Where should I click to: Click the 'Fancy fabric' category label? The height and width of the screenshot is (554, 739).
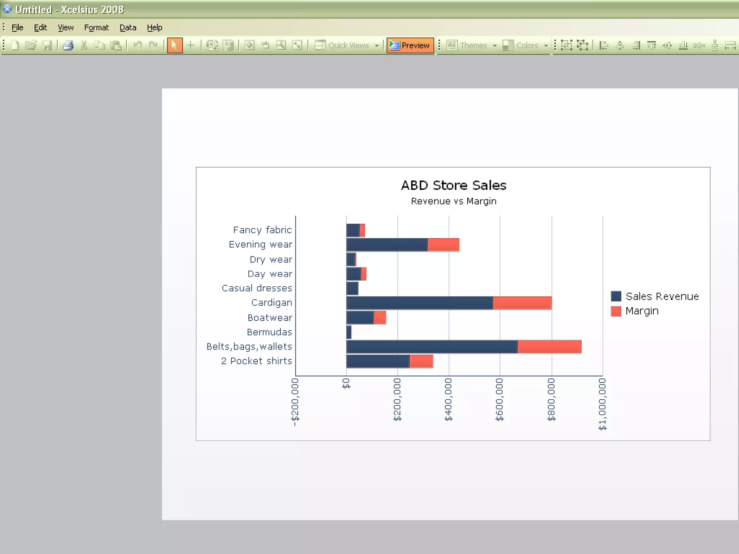pos(262,230)
